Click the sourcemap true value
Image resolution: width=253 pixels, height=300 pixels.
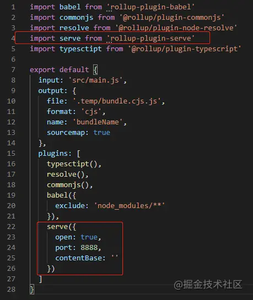[102, 133]
